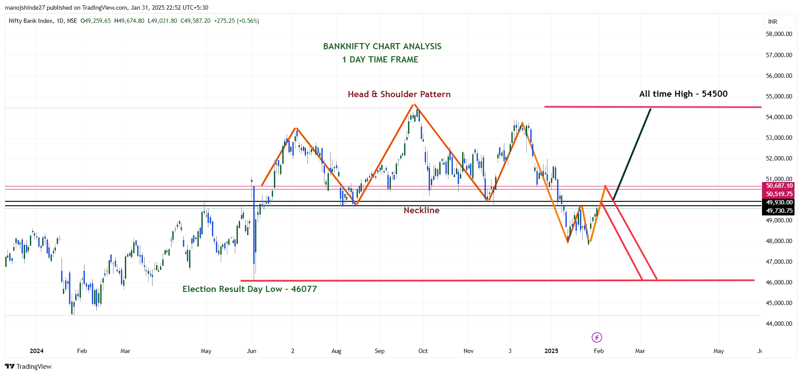Click 'Election Result Day Low - 46077' text
The image size is (802, 375).
tap(250, 289)
